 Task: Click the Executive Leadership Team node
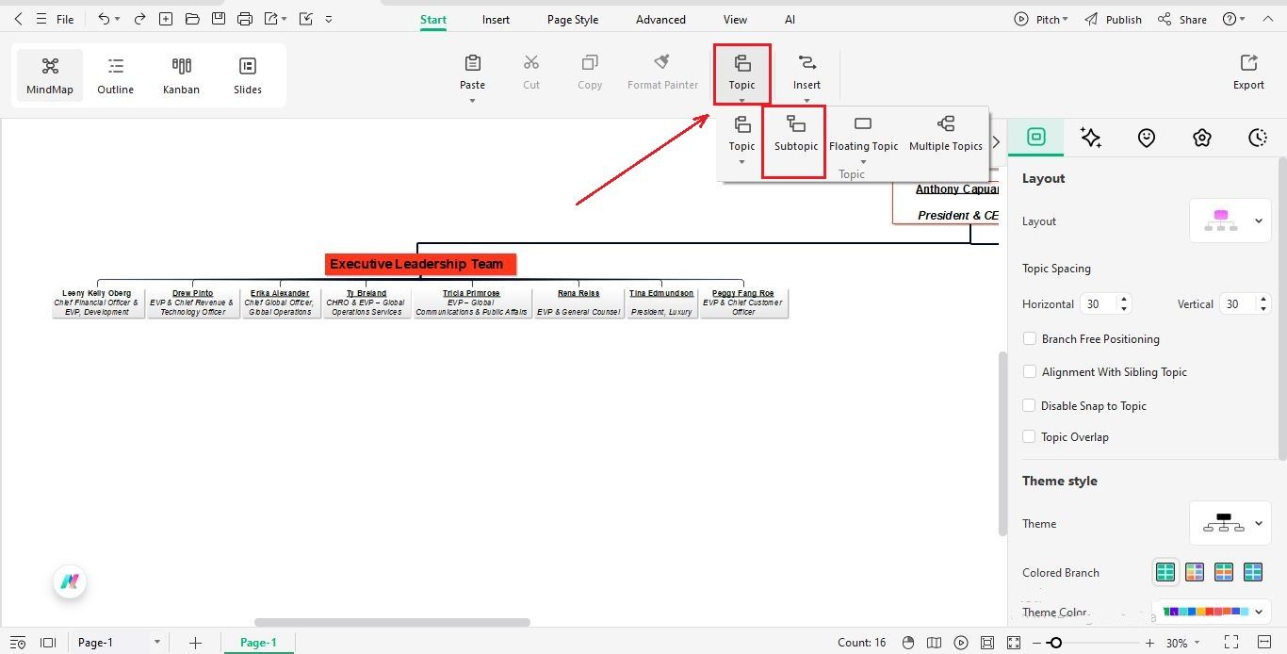420,265
